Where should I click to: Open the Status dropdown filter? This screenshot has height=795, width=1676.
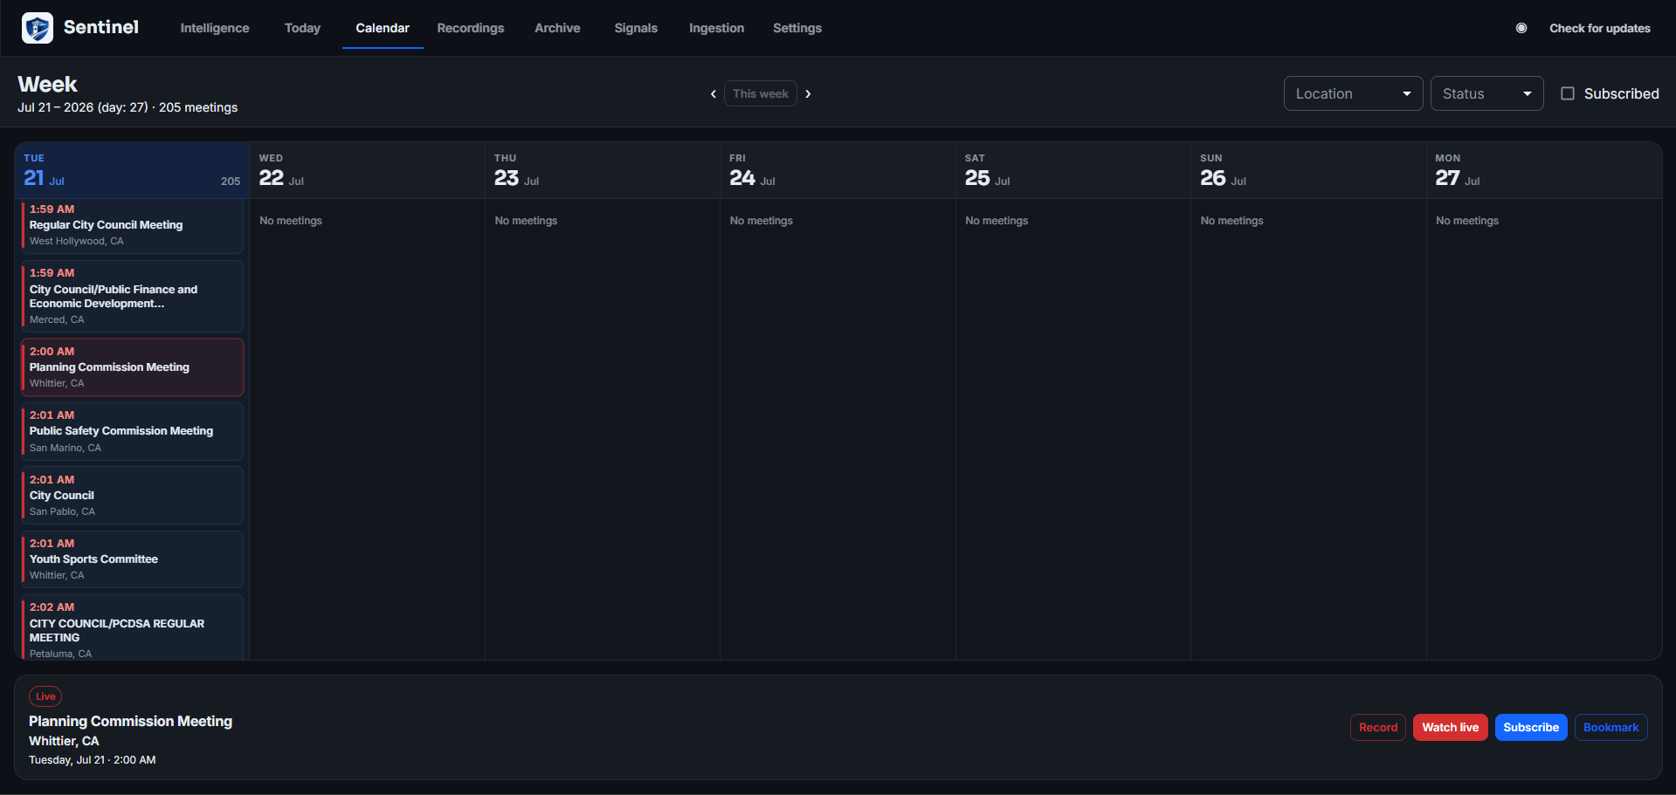click(x=1486, y=93)
